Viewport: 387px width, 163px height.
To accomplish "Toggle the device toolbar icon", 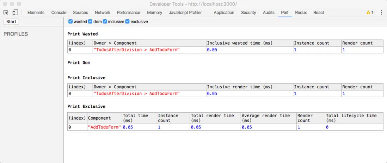I will (15, 12).
